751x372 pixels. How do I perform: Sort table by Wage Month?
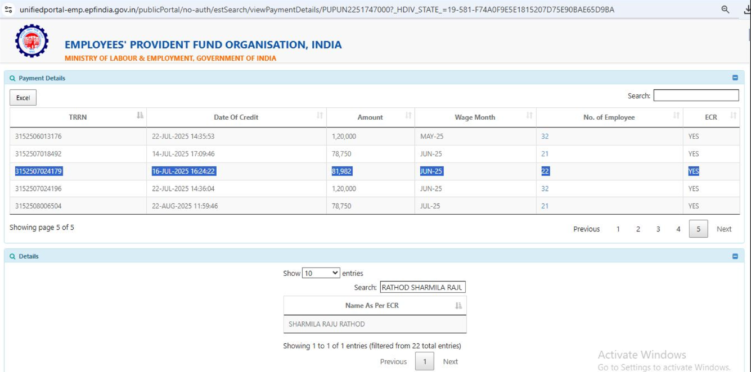click(x=475, y=117)
